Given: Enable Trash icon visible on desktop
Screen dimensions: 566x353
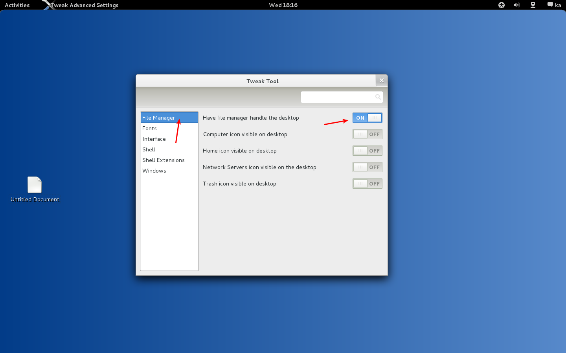Looking at the screenshot, I should click(367, 184).
